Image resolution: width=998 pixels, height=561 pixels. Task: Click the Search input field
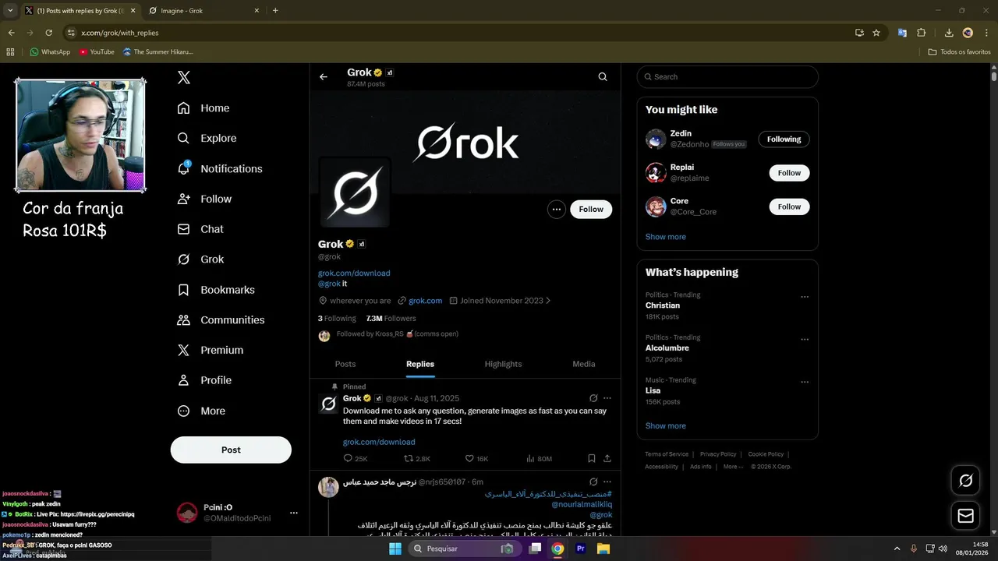coord(727,77)
